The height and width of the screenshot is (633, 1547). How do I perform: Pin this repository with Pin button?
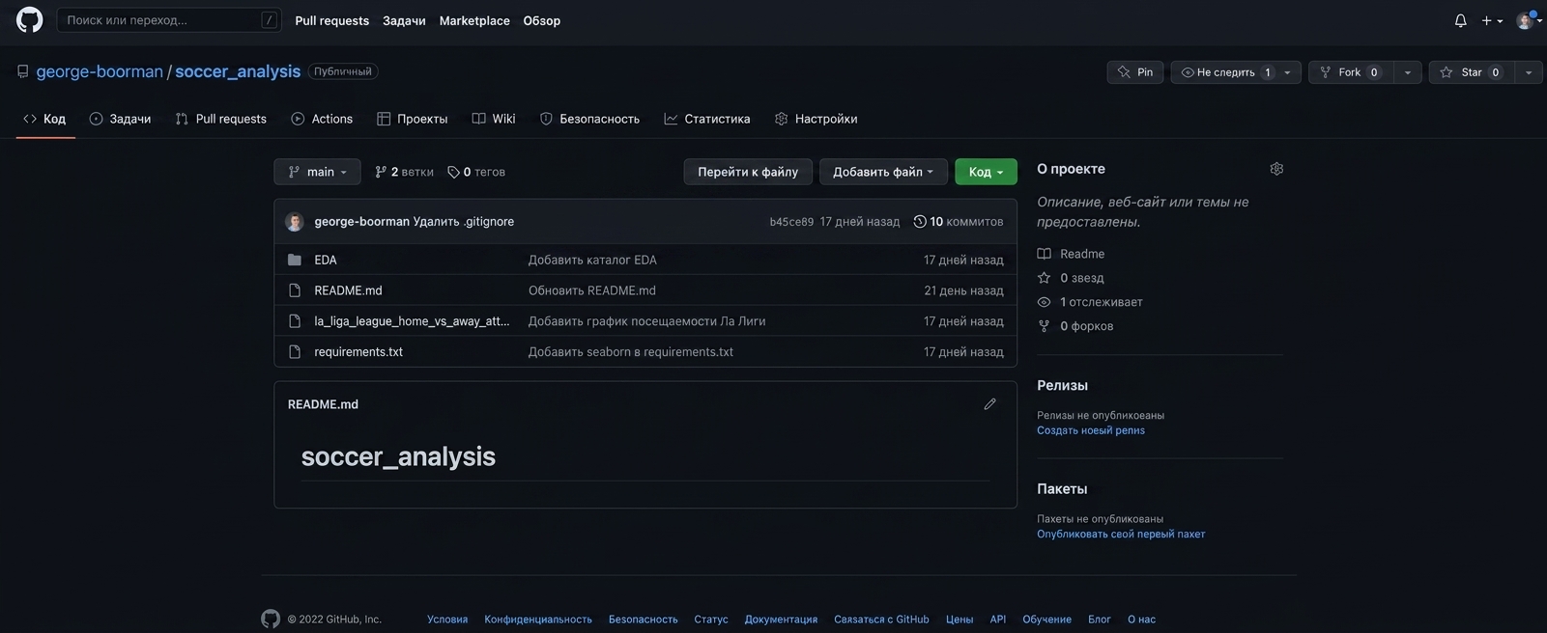pos(1135,72)
